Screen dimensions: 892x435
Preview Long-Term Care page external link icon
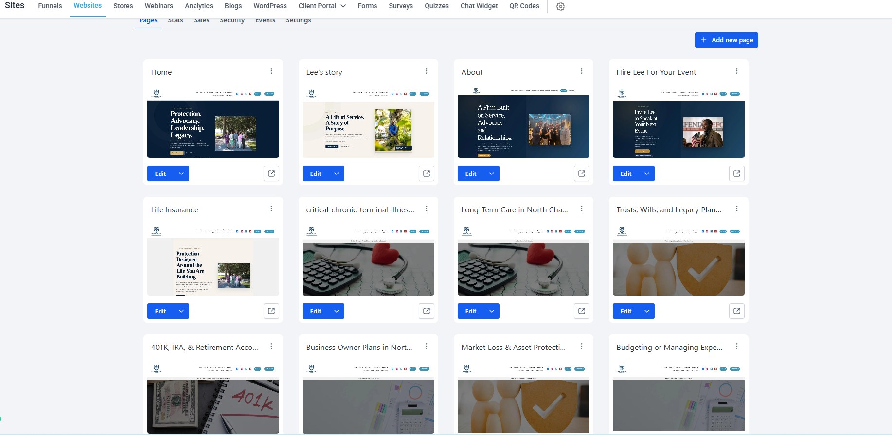coord(582,311)
